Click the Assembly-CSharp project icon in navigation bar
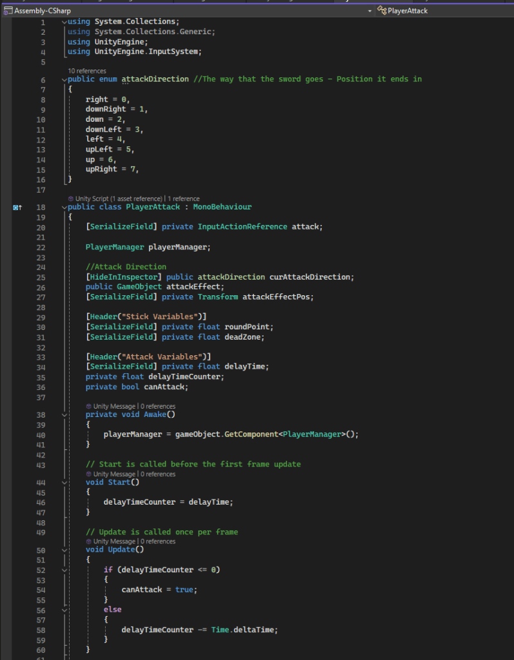The width and height of the screenshot is (514, 660). pos(7,10)
